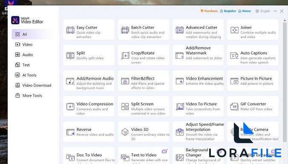Open the Batch Cutter tool icon
Screen dimensions: 288x164
click(125, 30)
